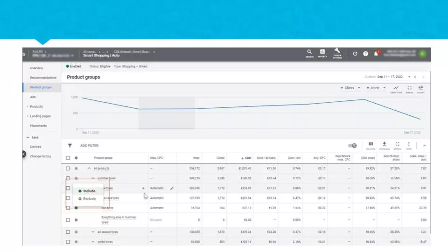Image resolution: width=448 pixels, height=252 pixels.
Task: Open Landing pages in sidebar
Action: tap(40, 116)
